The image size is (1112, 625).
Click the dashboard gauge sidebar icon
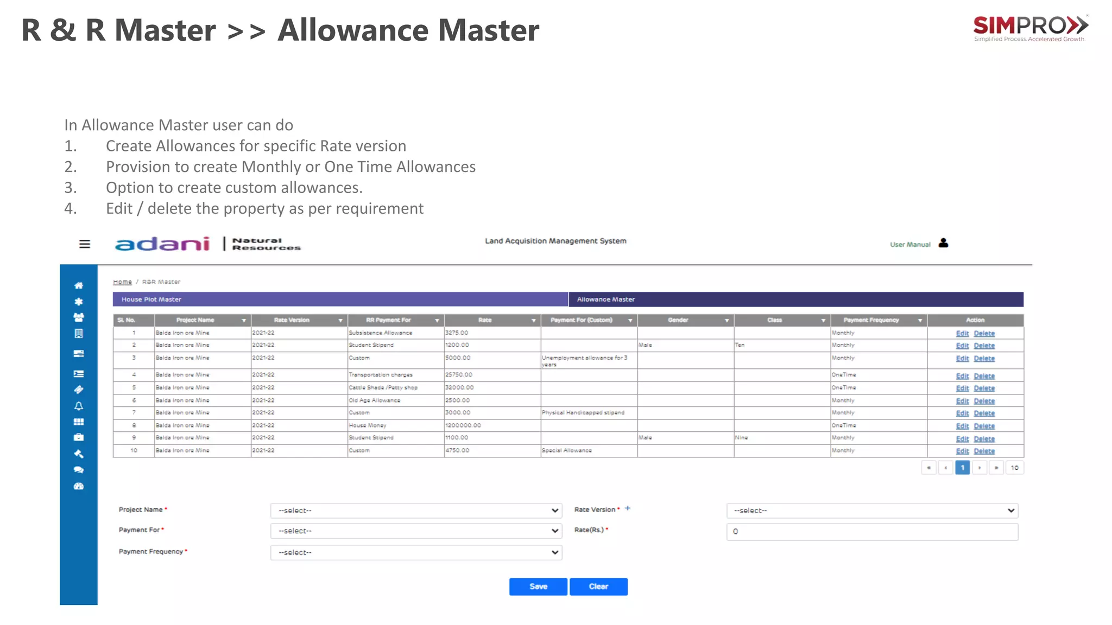pos(79,486)
